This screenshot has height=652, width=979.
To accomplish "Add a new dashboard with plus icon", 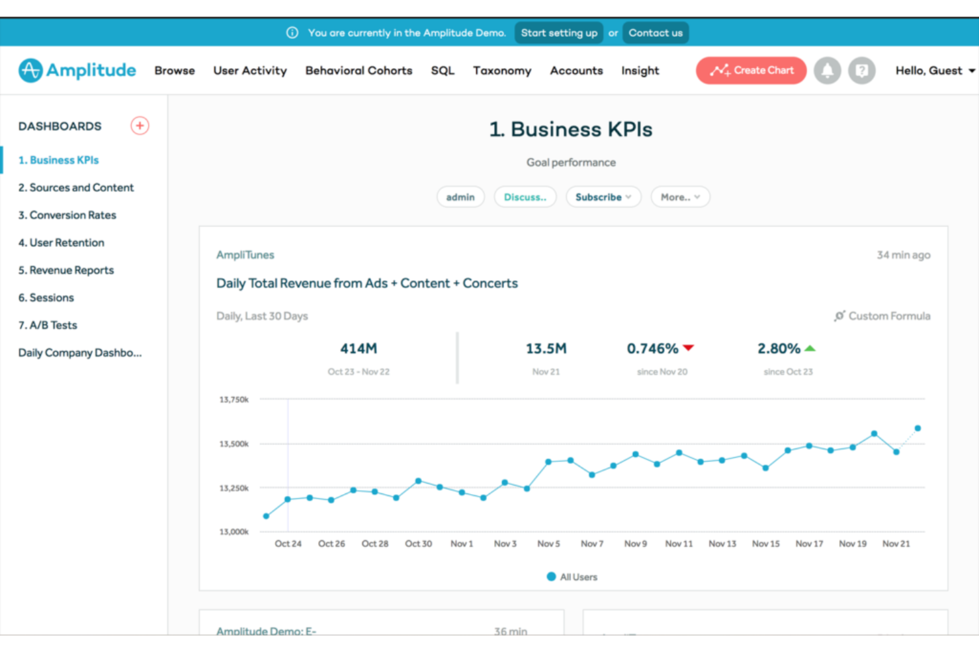I will 140,126.
